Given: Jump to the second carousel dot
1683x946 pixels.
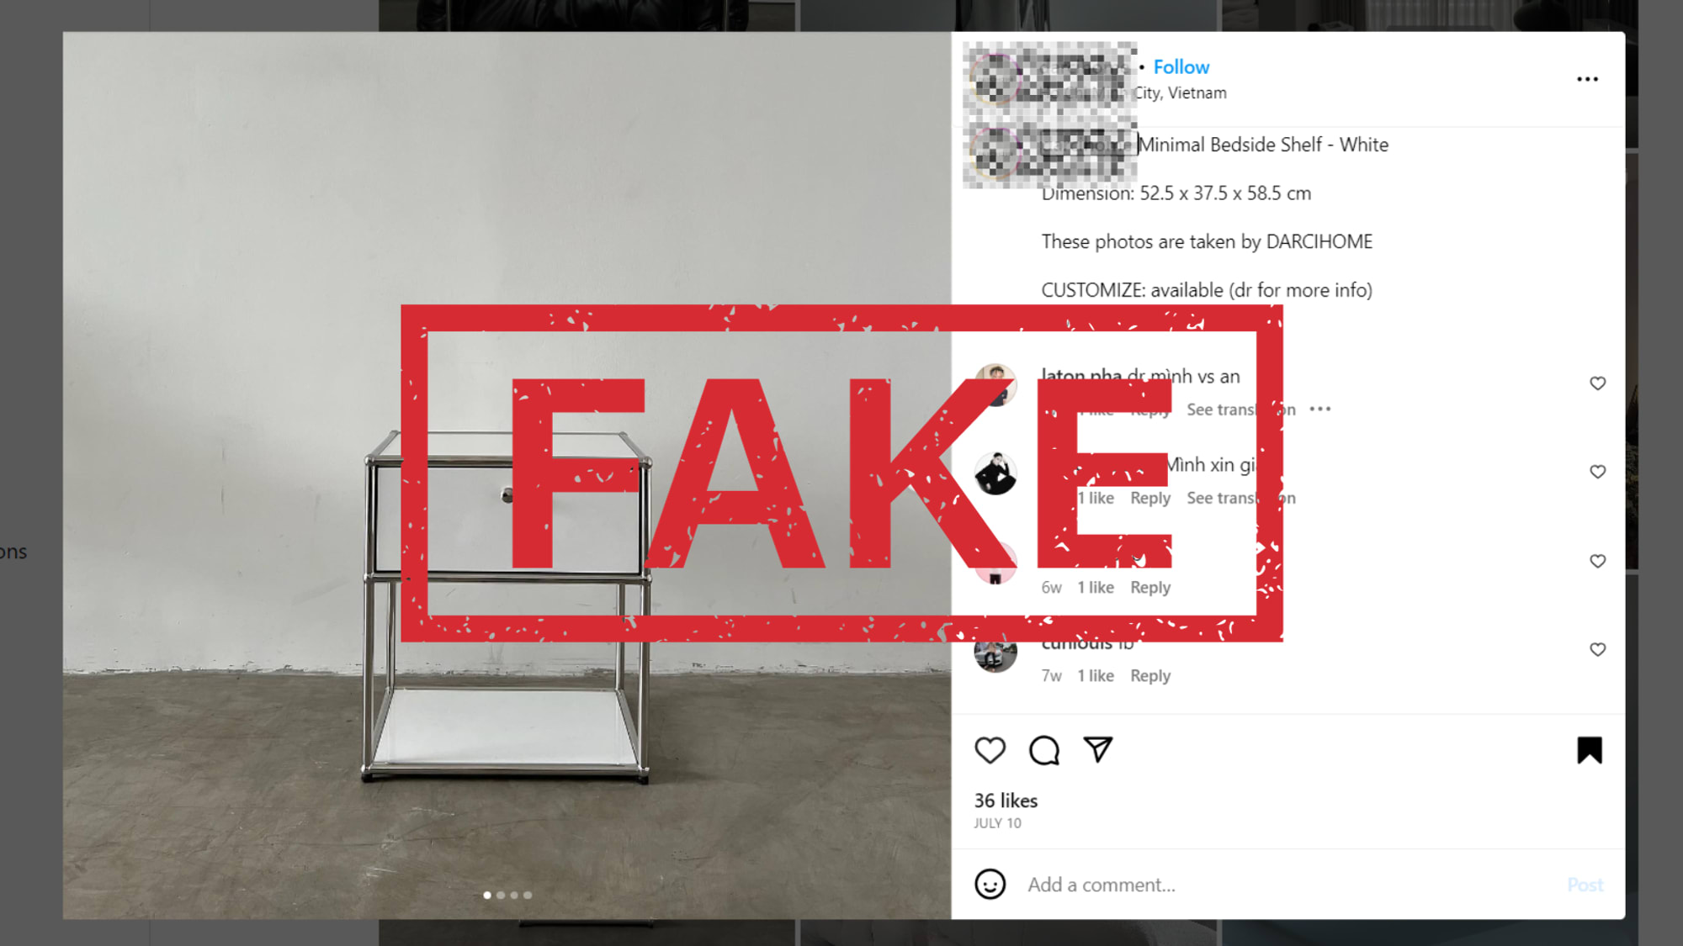Looking at the screenshot, I should click(x=501, y=895).
